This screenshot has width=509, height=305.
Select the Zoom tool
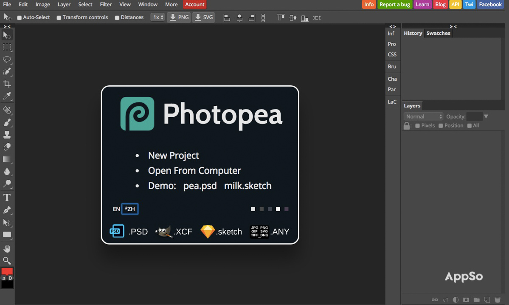click(x=7, y=260)
